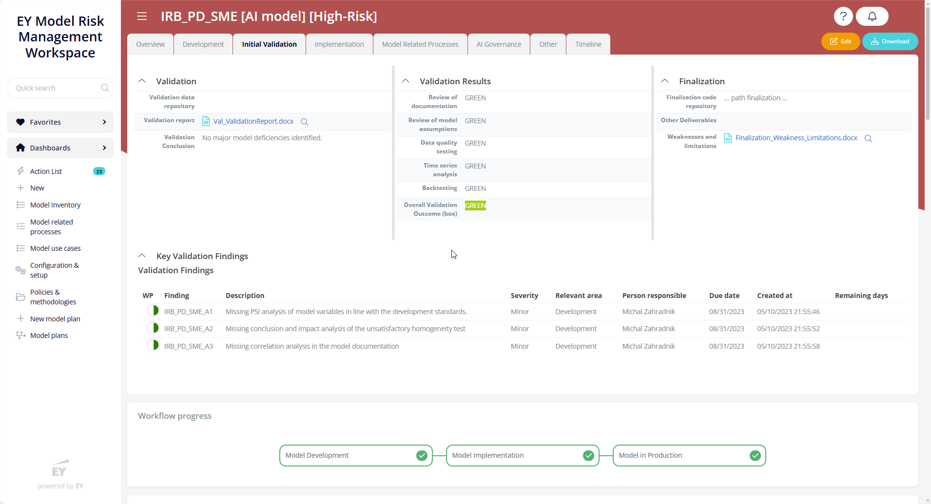This screenshot has height=504, width=931.
Task: Collapse the Key Validation Findings section
Action: (x=142, y=256)
